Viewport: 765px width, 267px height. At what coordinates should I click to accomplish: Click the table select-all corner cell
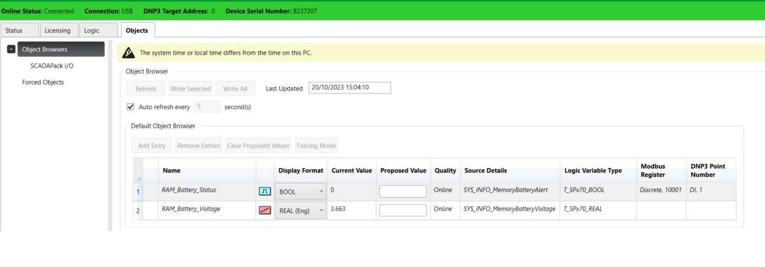138,170
